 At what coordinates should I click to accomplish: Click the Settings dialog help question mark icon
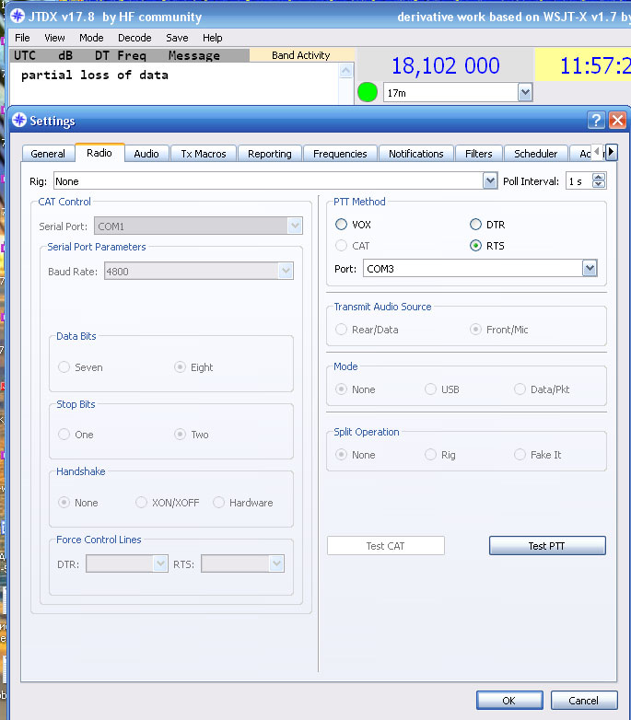coord(597,121)
